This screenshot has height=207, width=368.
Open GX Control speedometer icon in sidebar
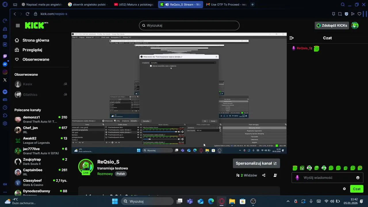pyautogui.click(x=5, y=21)
